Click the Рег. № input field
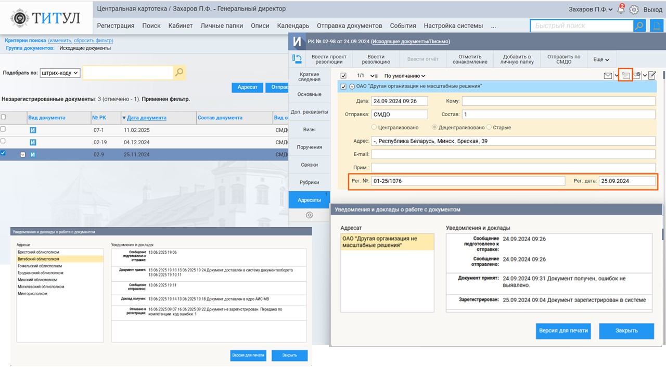Viewport: 666px width, 375px height. click(x=468, y=181)
